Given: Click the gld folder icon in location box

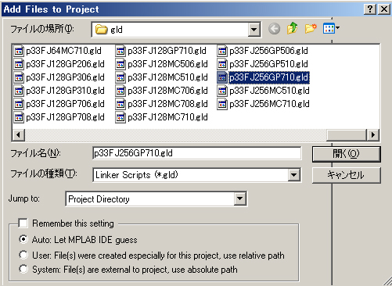Looking at the screenshot, I should [x=102, y=30].
